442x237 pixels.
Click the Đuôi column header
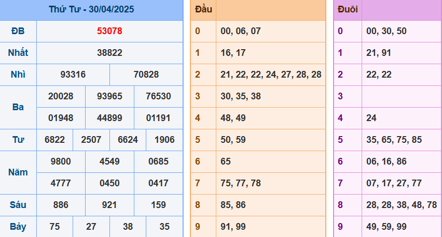click(x=348, y=9)
